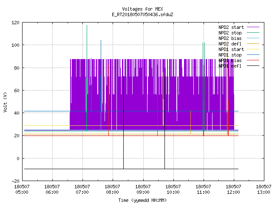Image resolution: width=272 pixels, height=204 pixels.
Task: Click the x-axis label 180507 11:00
Action: (203, 189)
